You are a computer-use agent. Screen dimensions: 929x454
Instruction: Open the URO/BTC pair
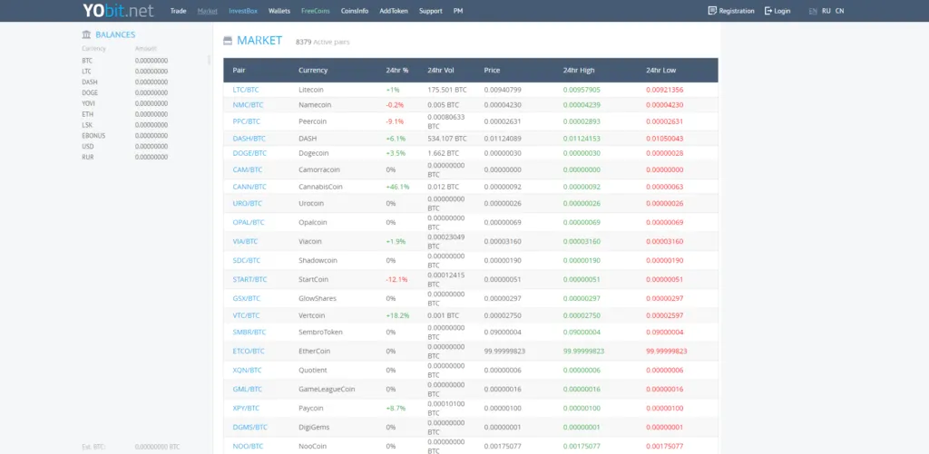click(x=248, y=204)
